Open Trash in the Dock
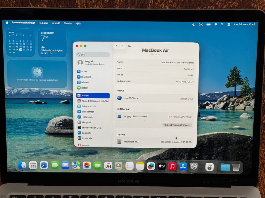This screenshot has width=265, height=198. click(236, 167)
